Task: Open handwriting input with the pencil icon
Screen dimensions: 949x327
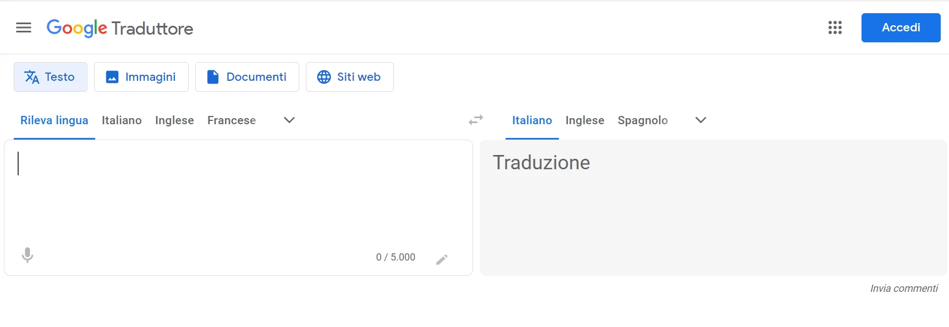Action: (442, 258)
